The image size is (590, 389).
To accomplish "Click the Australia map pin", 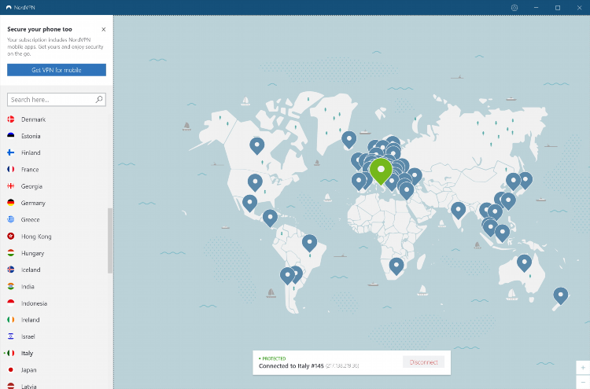I will point(524,262).
